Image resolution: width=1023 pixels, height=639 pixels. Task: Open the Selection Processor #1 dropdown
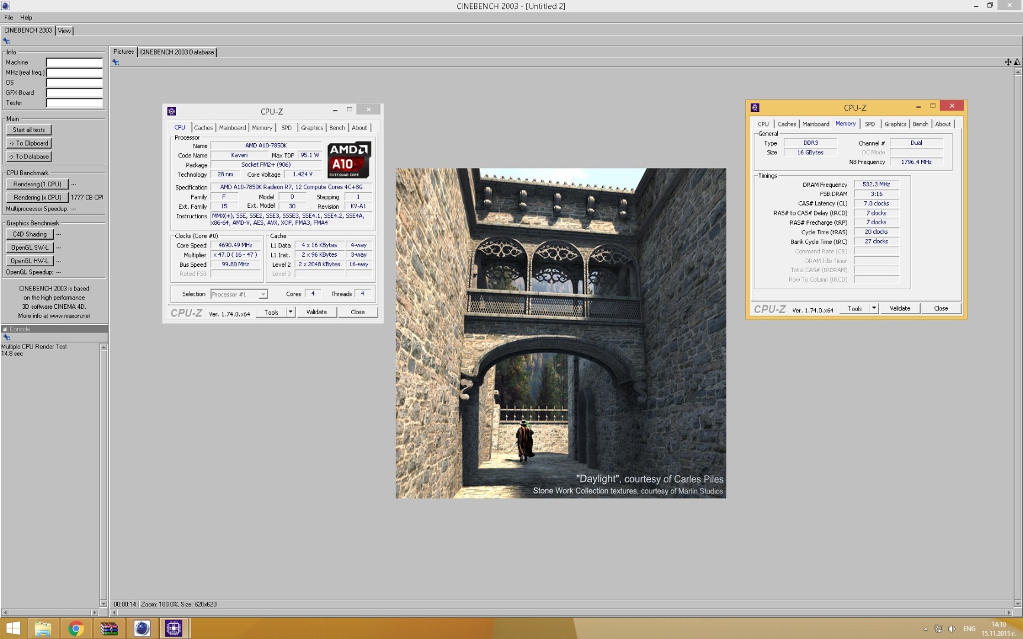coord(239,294)
